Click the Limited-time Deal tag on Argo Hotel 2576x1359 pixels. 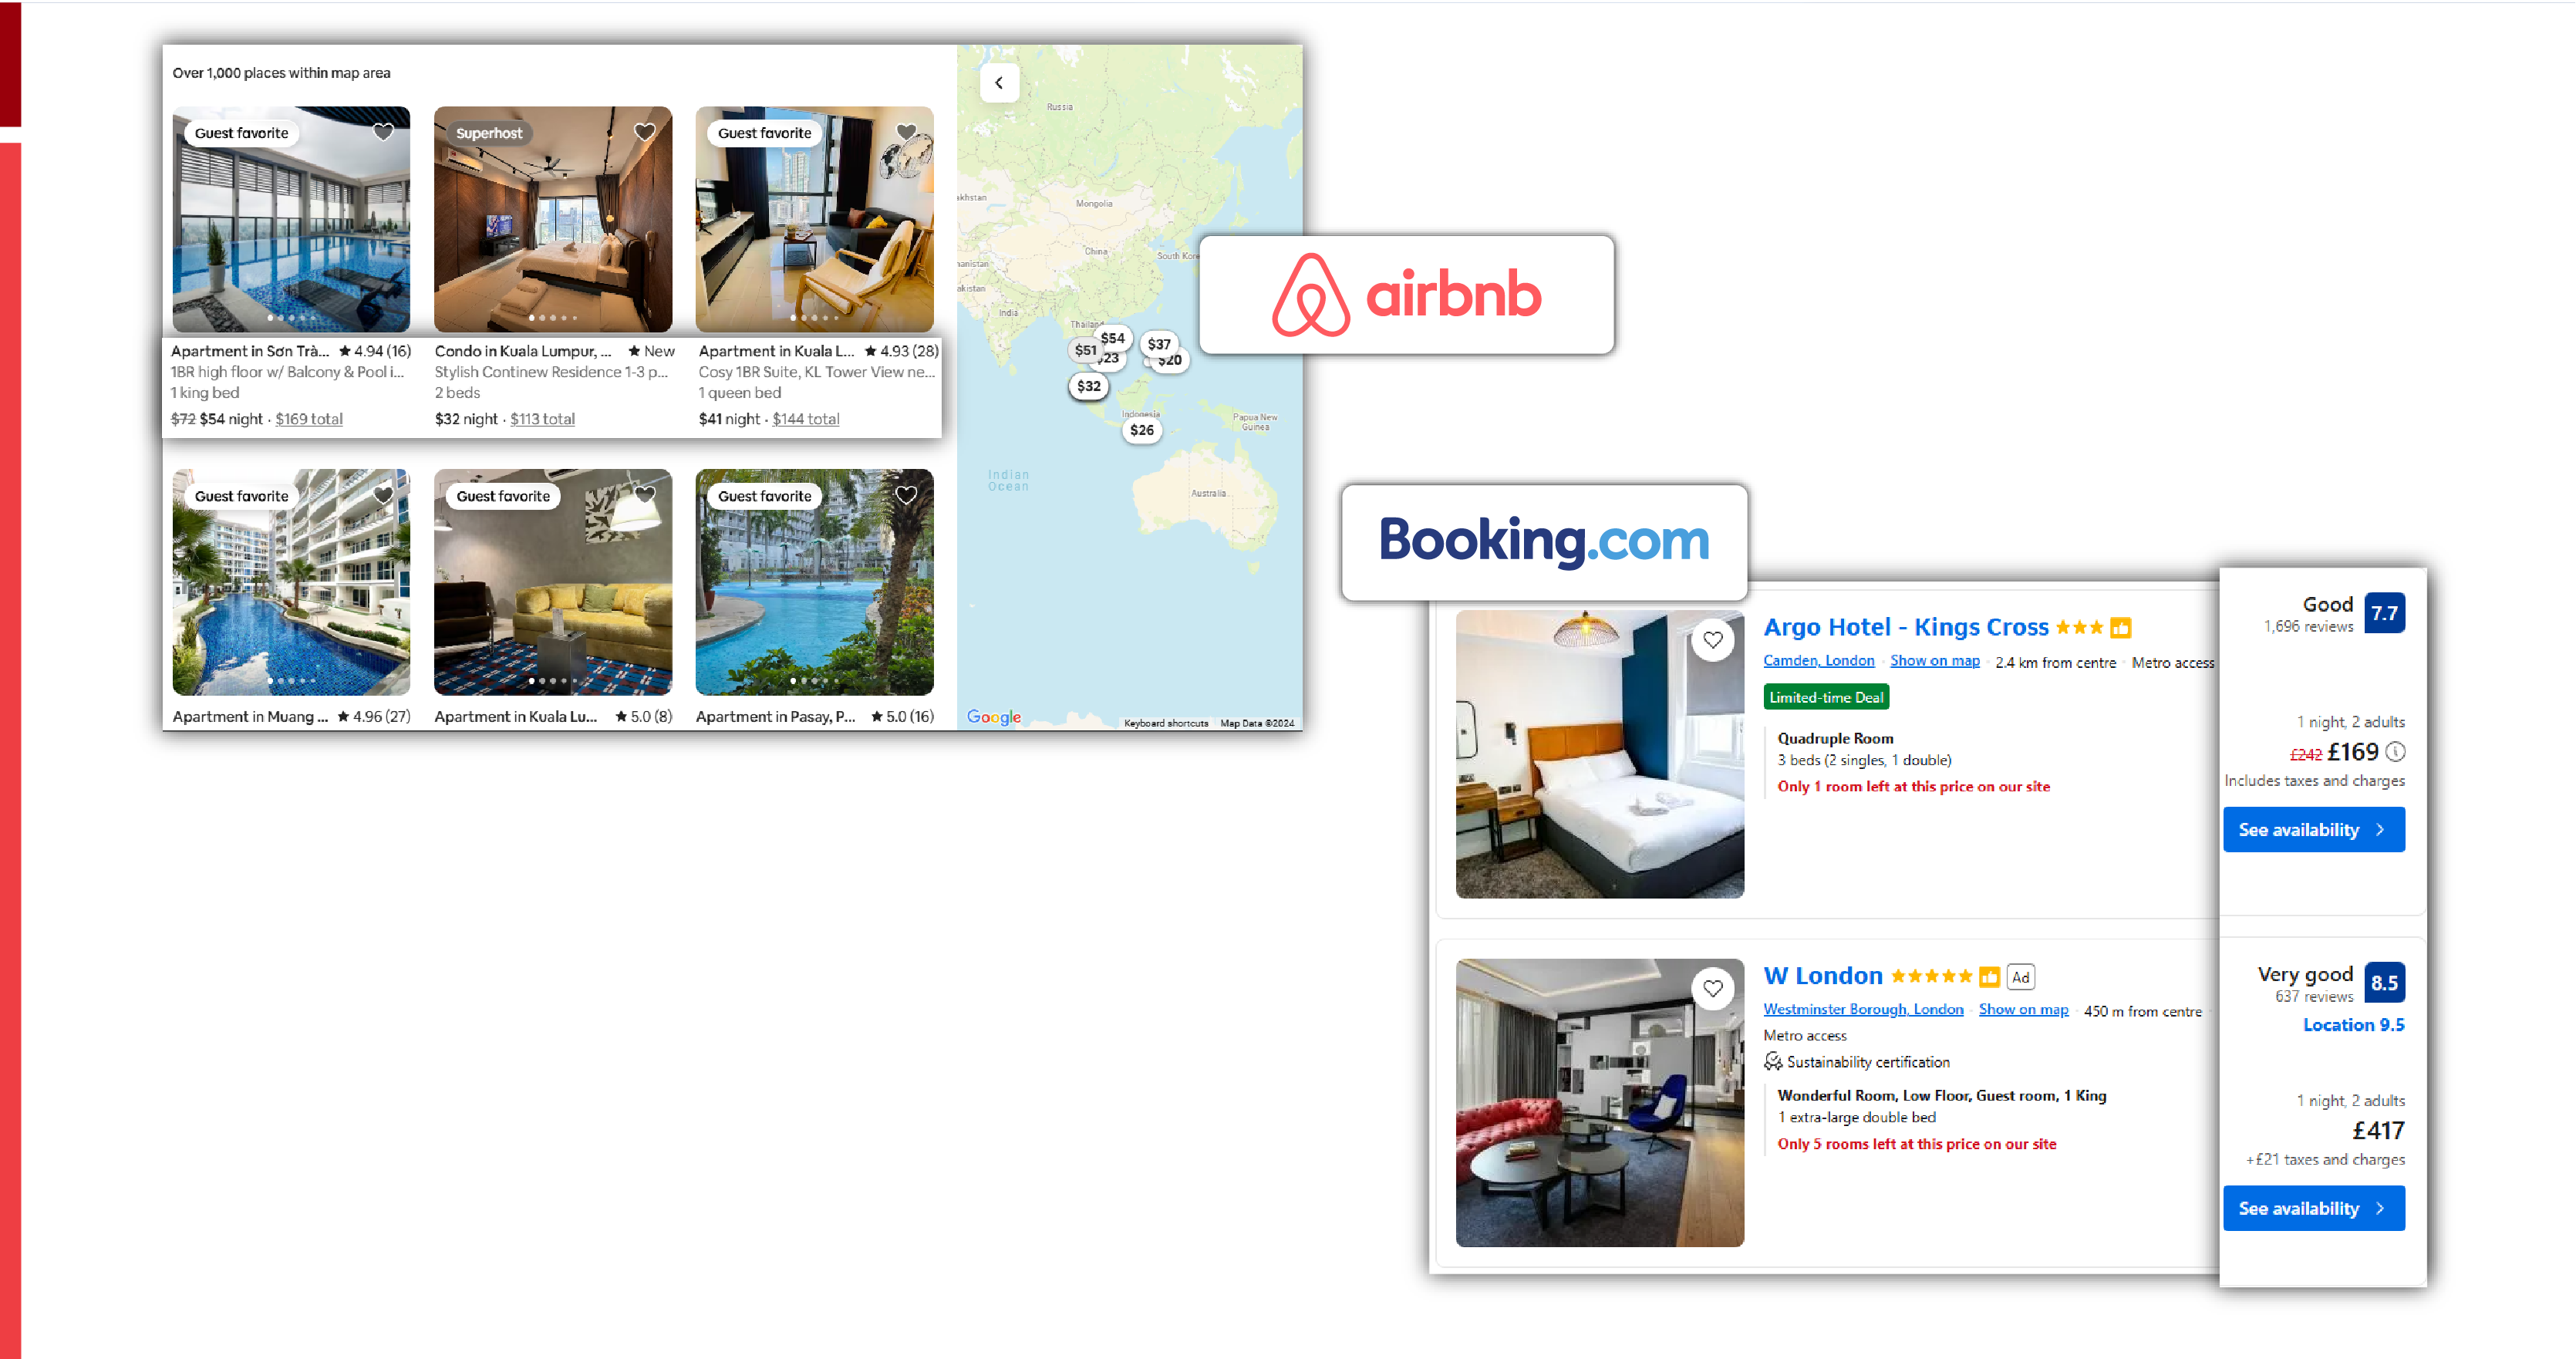click(1828, 696)
